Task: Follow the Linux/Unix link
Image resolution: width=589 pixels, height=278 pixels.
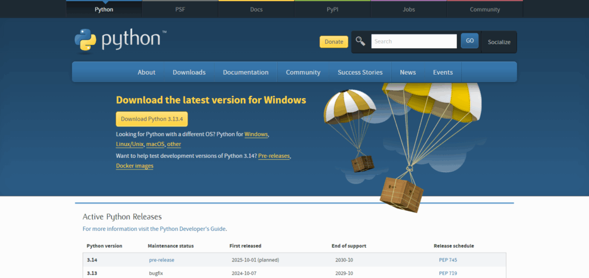Action: 129,144
